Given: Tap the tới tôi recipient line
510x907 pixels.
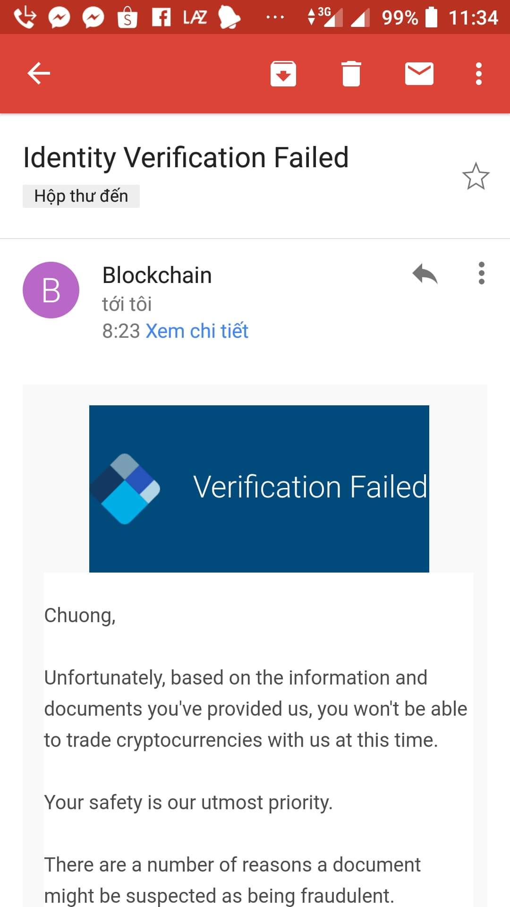Looking at the screenshot, I should [x=127, y=304].
